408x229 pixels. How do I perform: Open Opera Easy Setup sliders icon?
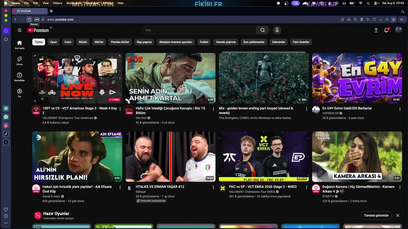tap(387, 19)
